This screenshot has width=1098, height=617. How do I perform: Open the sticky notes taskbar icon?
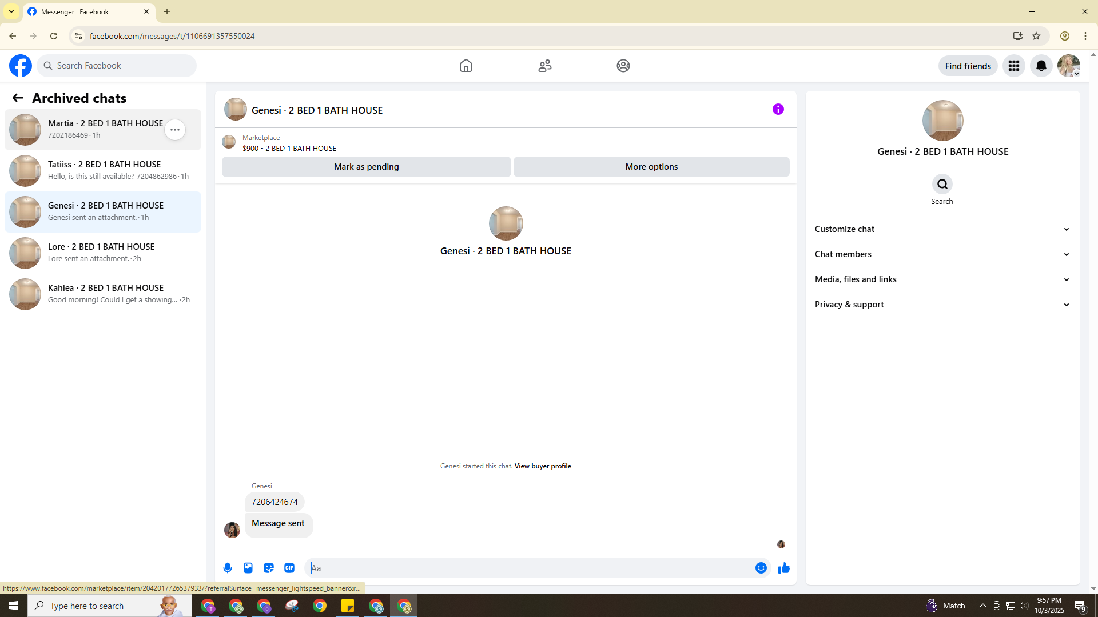348,606
